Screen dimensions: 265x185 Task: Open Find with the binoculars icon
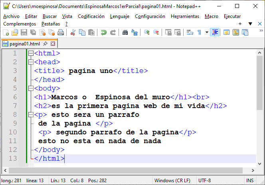[x=125, y=32]
